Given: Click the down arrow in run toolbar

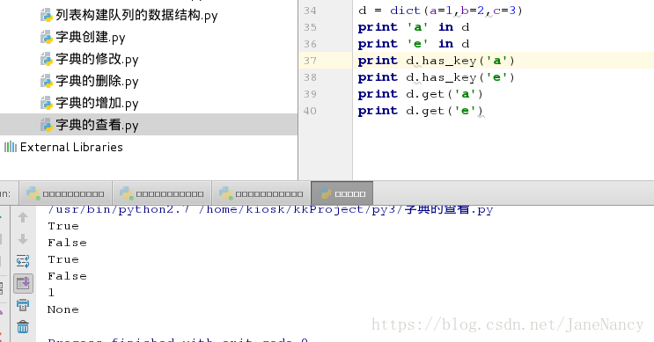Looking at the screenshot, I should pos(23,239).
